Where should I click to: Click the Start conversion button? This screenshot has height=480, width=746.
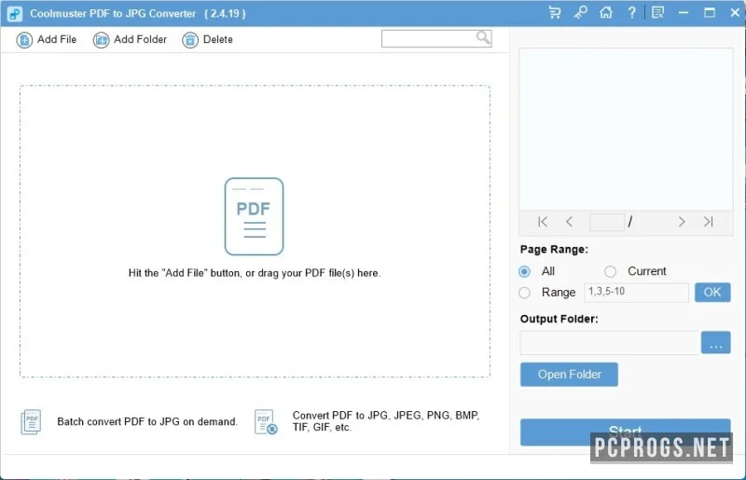pos(625,432)
